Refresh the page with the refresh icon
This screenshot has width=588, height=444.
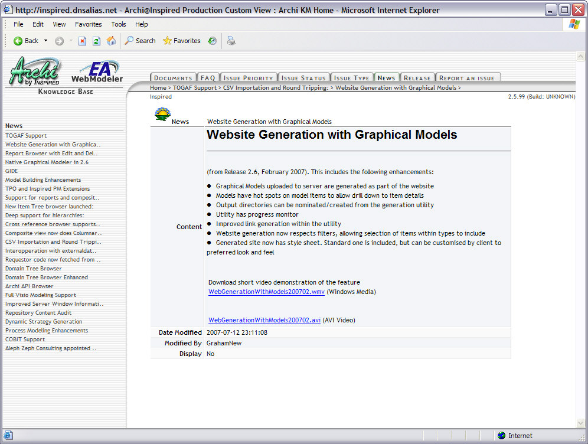(x=96, y=41)
